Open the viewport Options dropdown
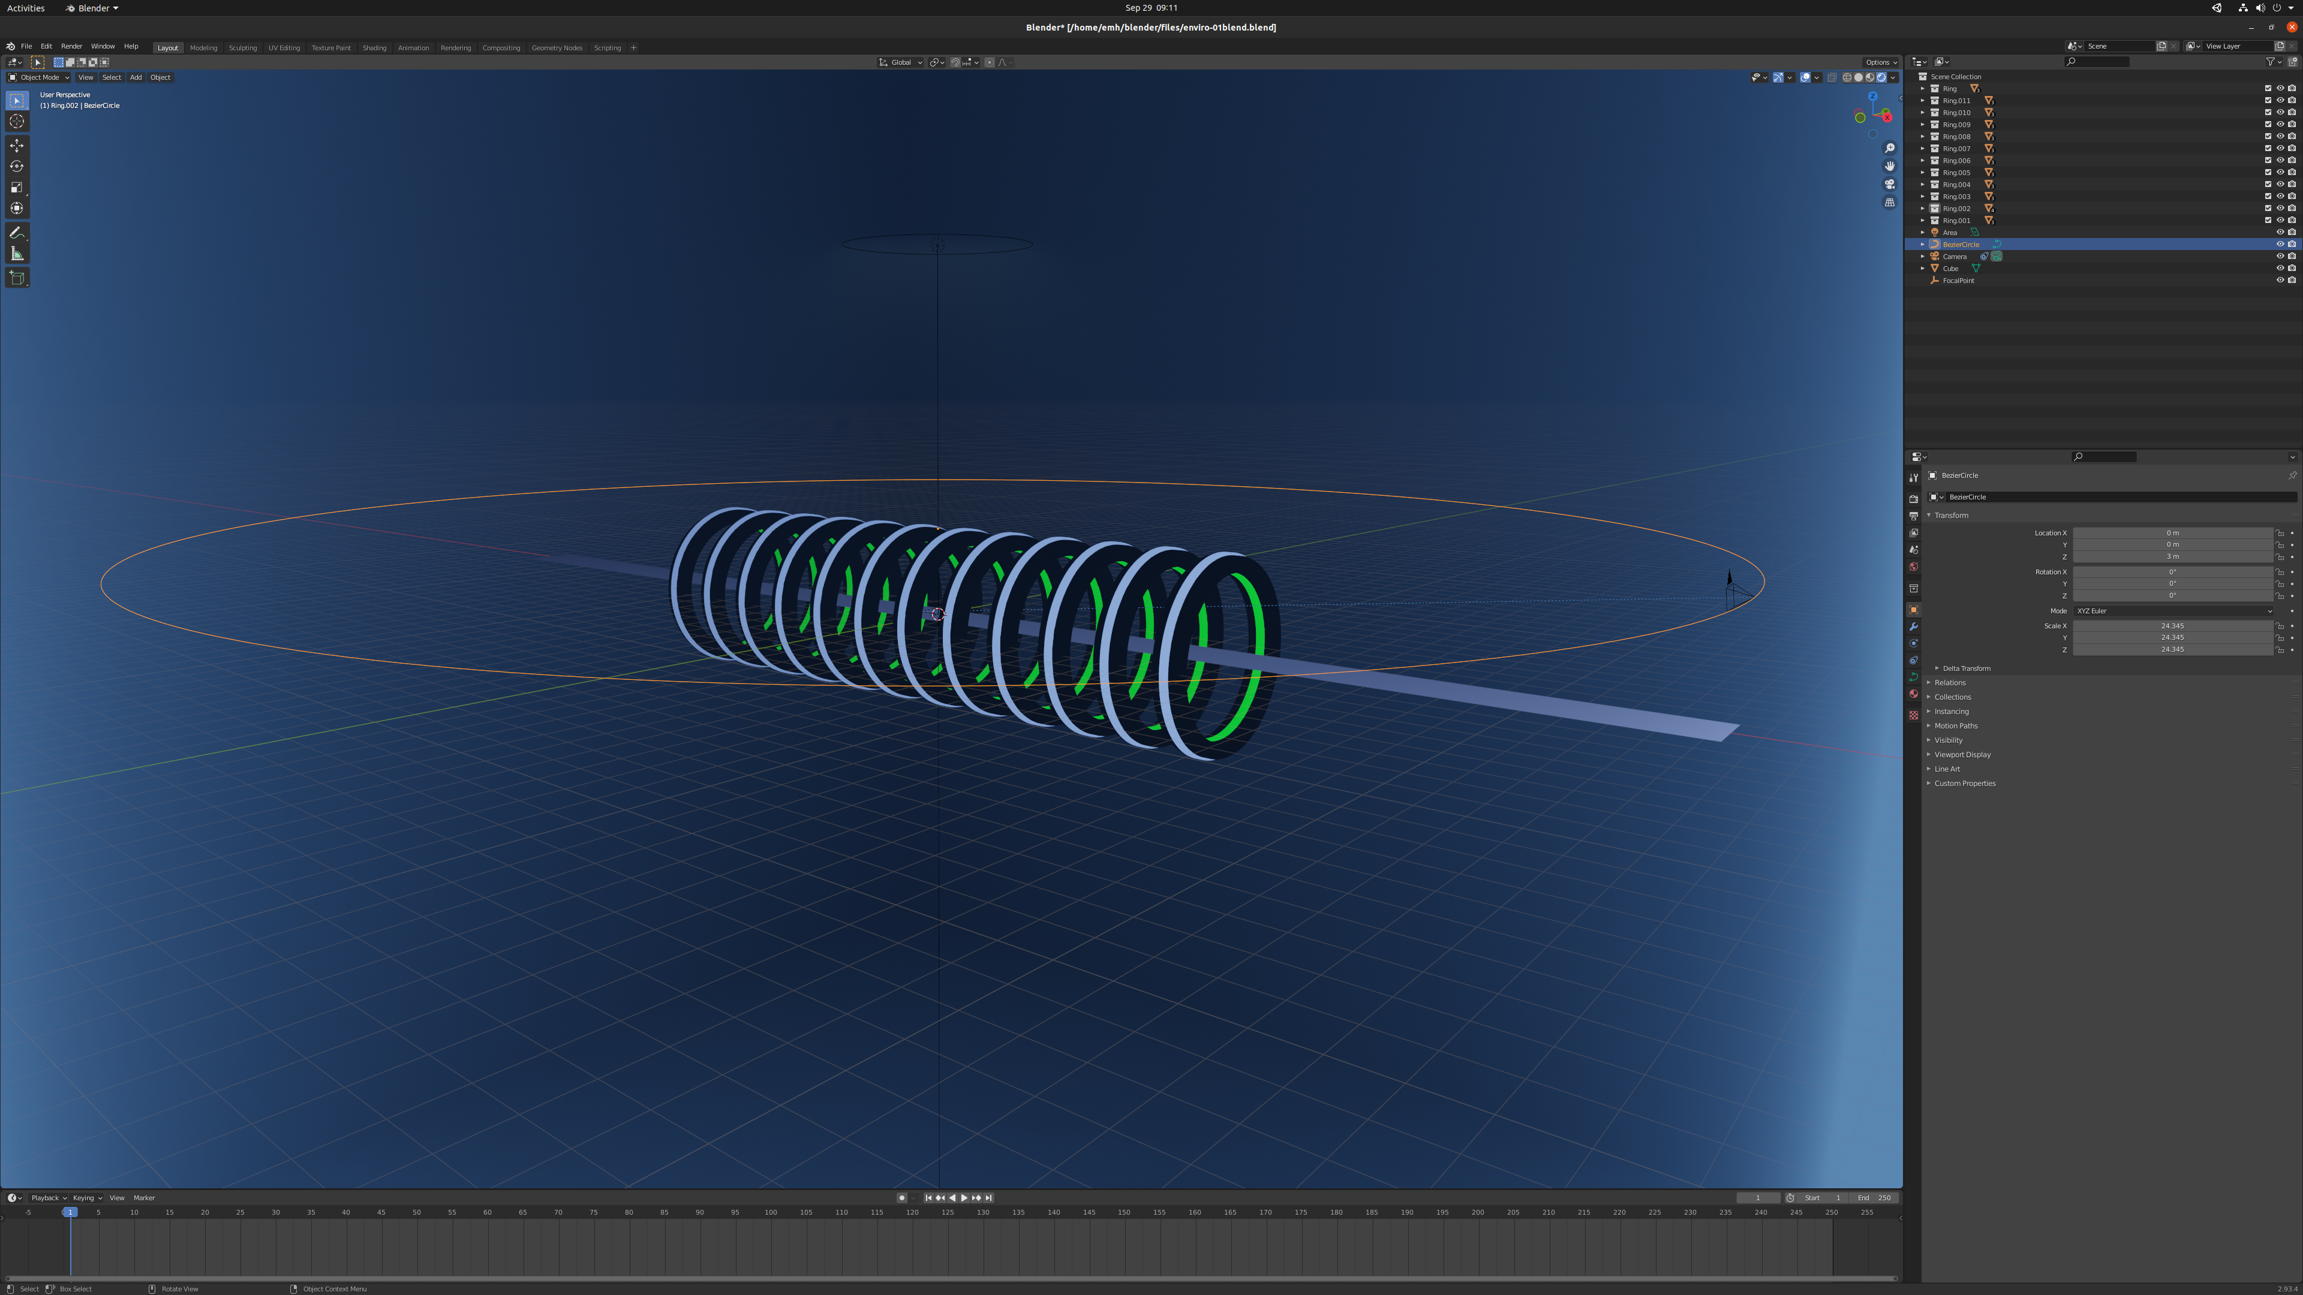 (1880, 62)
